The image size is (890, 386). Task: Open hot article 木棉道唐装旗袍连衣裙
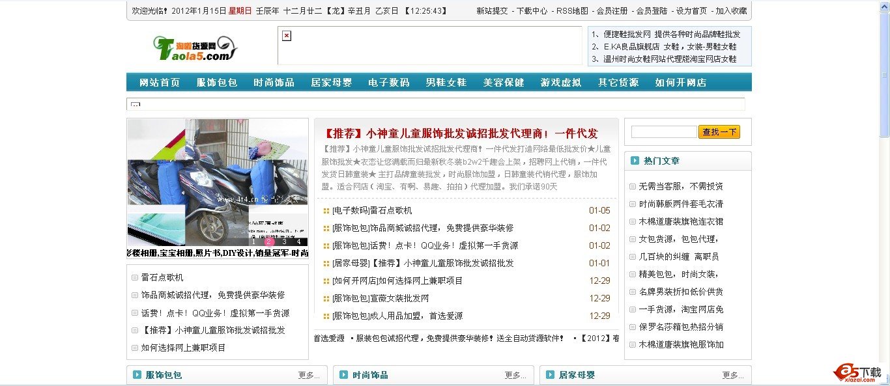click(681, 221)
